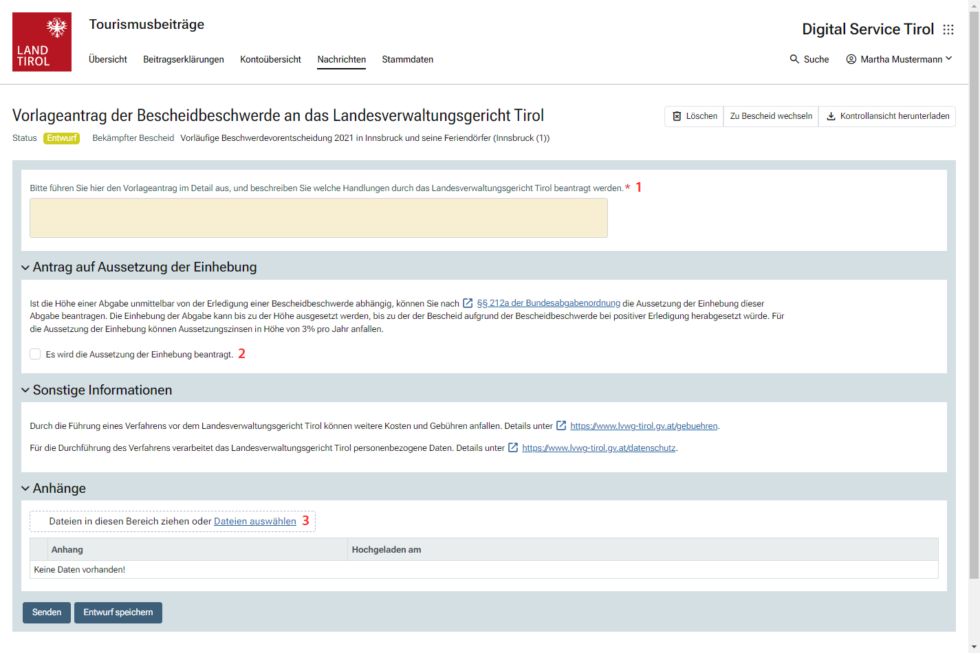Click the Land Tirol logo
This screenshot has width=980, height=653.
pos(42,42)
